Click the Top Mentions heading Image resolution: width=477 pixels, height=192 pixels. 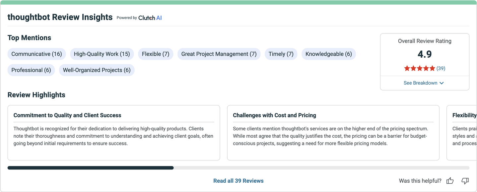click(x=30, y=38)
